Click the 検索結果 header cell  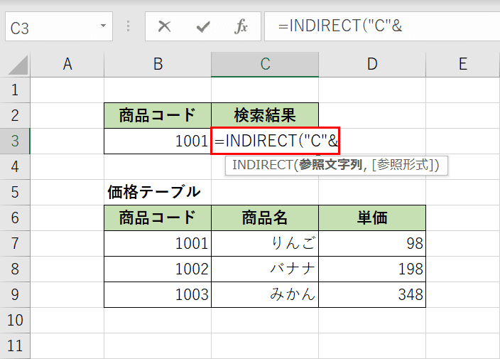tap(265, 115)
